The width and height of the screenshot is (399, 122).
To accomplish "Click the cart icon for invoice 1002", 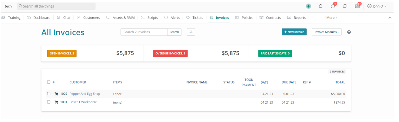I will 56,94.
